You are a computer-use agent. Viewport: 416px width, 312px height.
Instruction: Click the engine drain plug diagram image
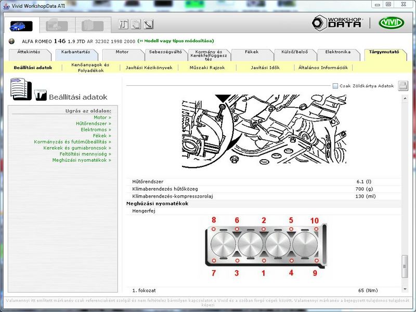point(264,131)
